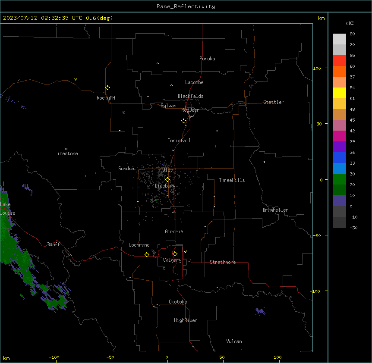Click the yellow V marker northwest of RockyMH
The width and height of the screenshot is (372, 363).
pyautogui.click(x=76, y=79)
